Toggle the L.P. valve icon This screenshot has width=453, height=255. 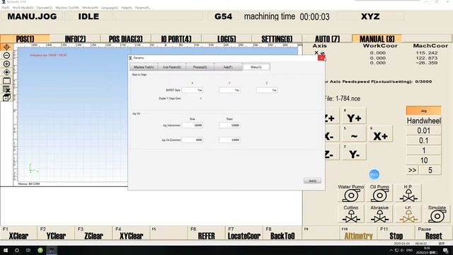click(x=408, y=214)
